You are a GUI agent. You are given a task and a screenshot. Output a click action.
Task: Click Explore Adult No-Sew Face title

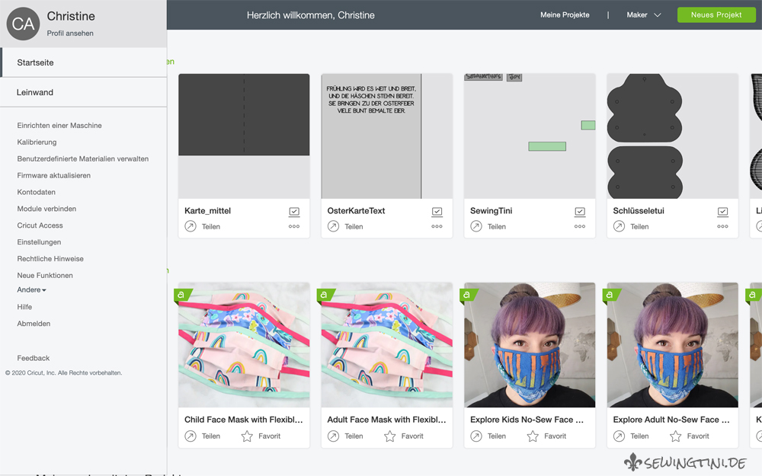pyautogui.click(x=671, y=420)
